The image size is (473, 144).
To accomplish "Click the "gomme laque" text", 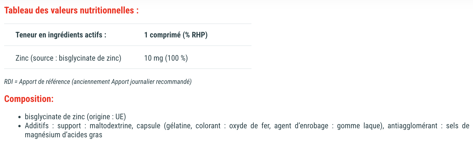I will point(358,126).
